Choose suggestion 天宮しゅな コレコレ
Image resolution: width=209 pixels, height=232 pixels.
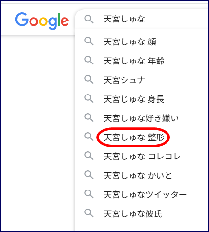coord(142,157)
